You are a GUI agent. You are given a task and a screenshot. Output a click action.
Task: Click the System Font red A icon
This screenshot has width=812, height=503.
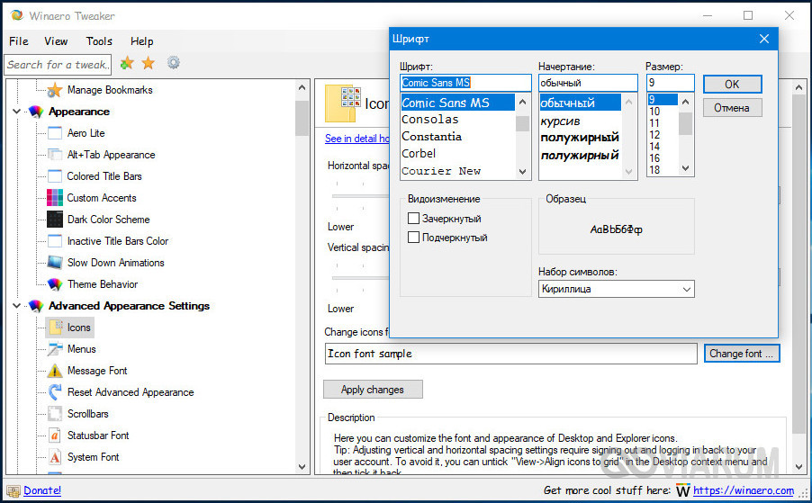[x=54, y=457]
